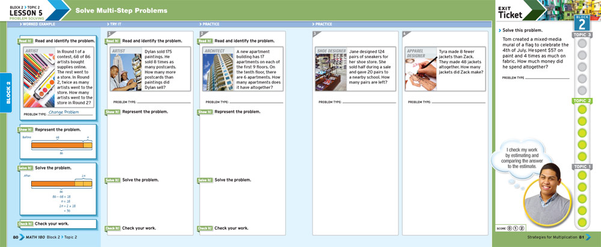Screen dimensions: 601x247
Task: Click the top green Topic 2 progress dot
Action: click(x=582, y=110)
